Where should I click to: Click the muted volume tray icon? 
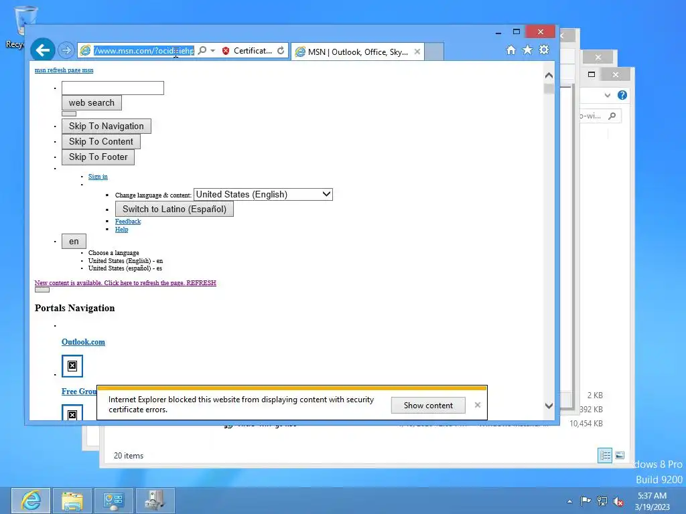point(618,501)
